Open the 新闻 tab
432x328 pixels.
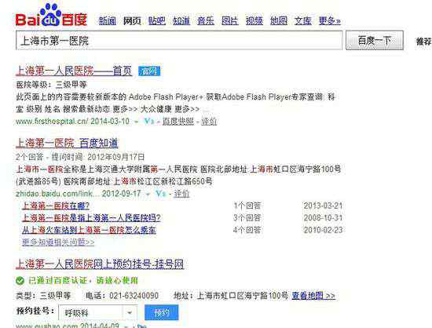pos(108,20)
